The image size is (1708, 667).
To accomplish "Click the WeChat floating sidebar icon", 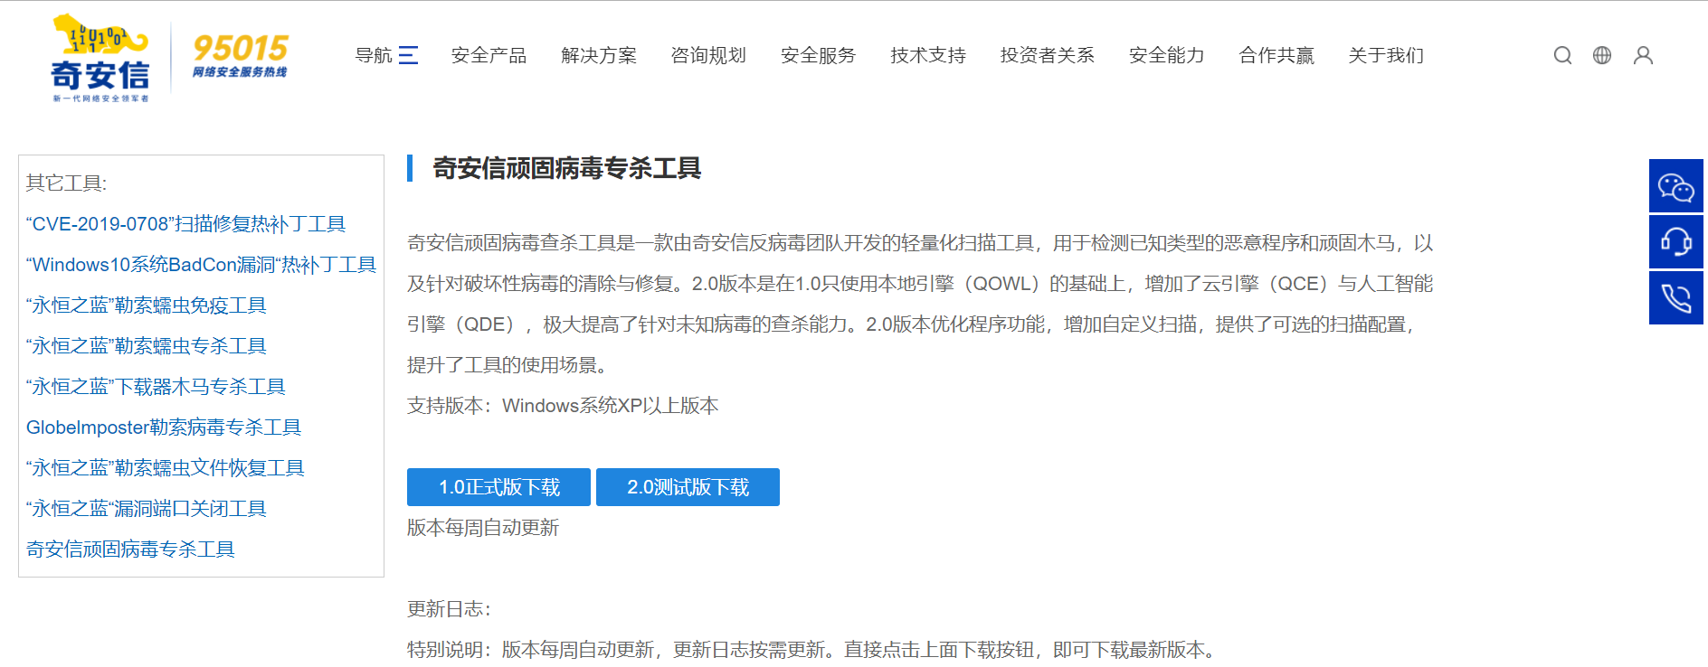I will coord(1676,186).
